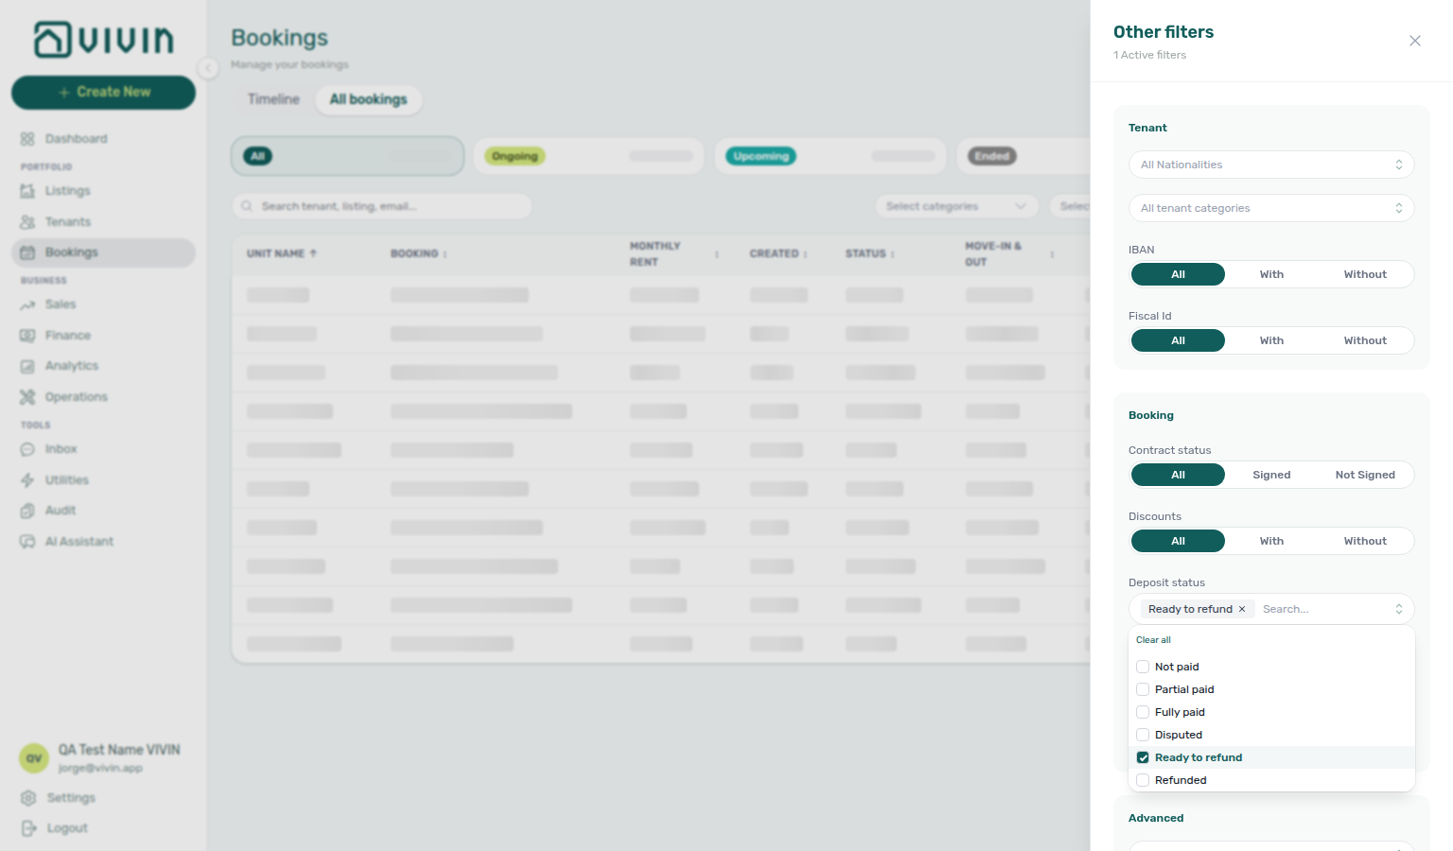1453x851 pixels.
Task: Collapse the sidebar with chevron button
Action: point(208,67)
